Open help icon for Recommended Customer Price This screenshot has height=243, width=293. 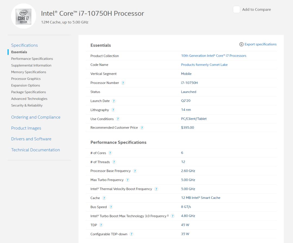pyautogui.click(x=142, y=128)
